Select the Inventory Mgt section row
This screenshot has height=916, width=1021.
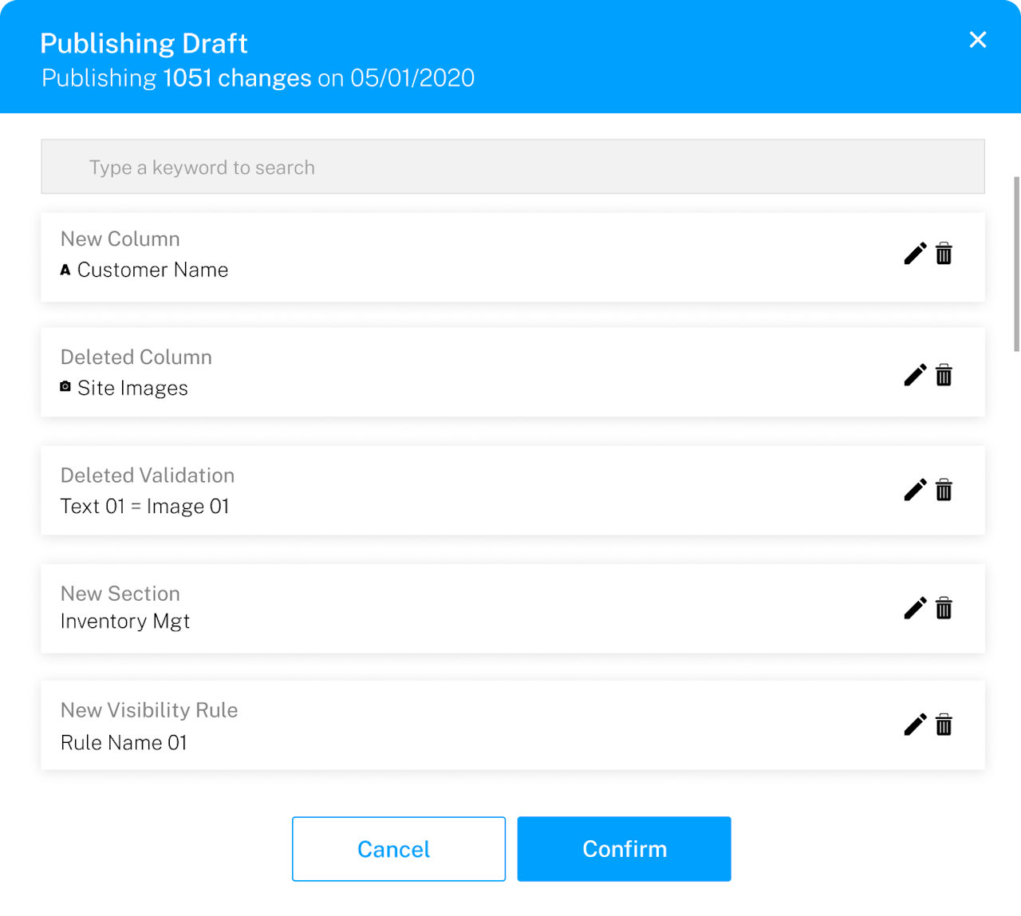pos(479,608)
